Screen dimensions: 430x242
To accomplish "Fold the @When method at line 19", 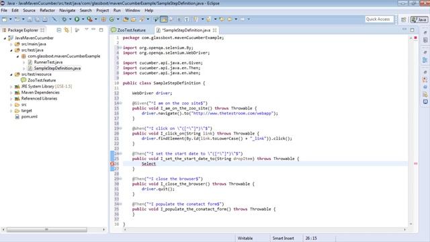I will [120, 128].
